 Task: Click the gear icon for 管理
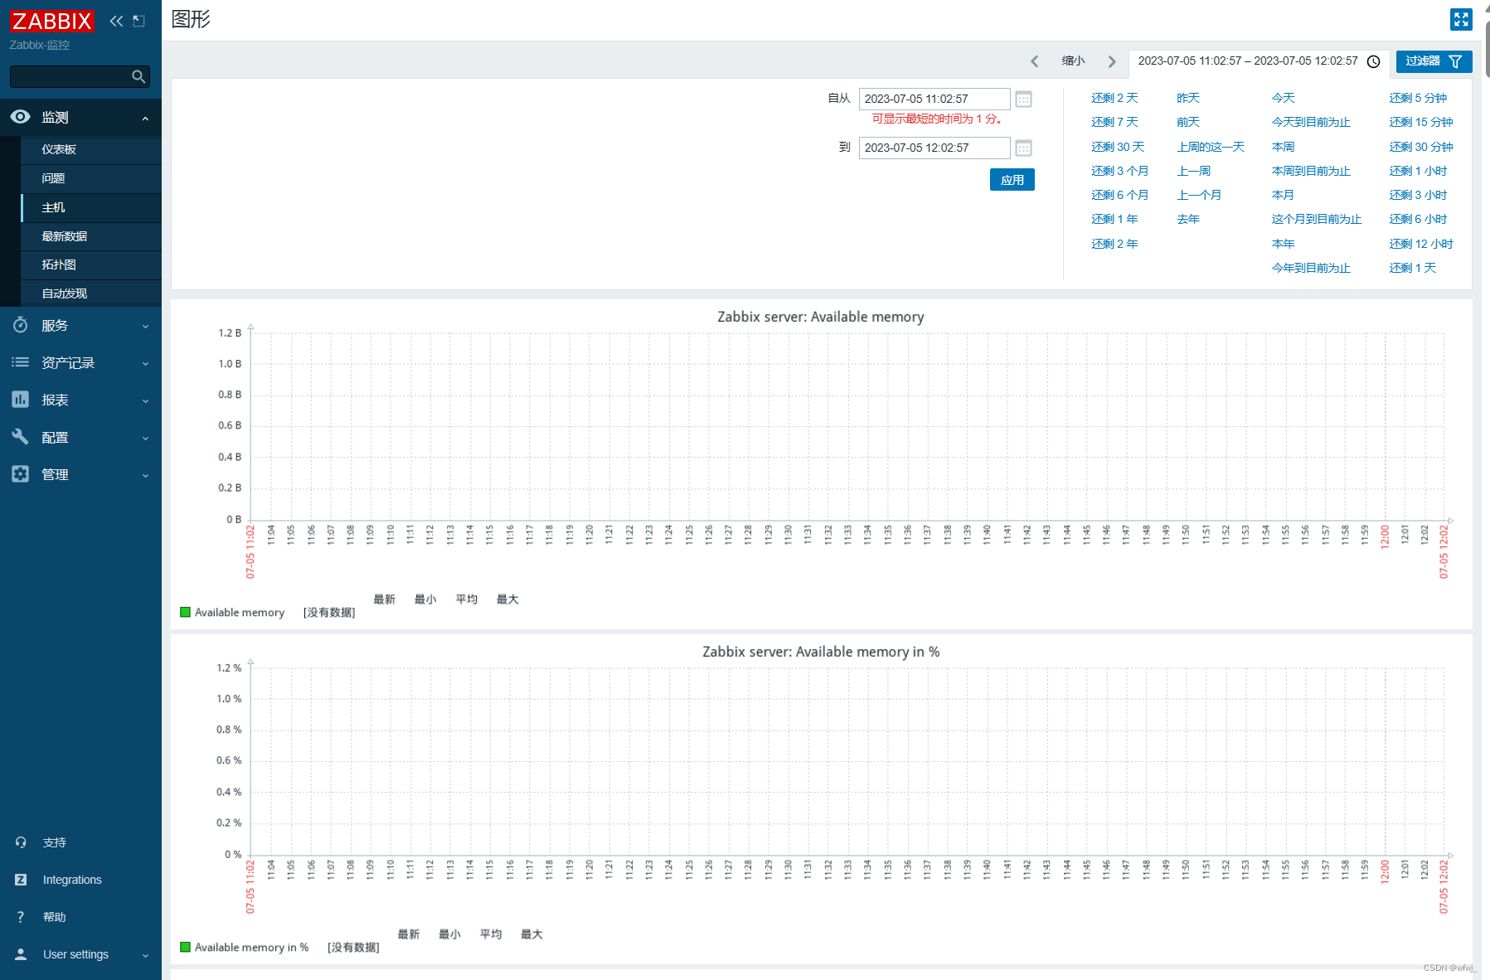(20, 474)
